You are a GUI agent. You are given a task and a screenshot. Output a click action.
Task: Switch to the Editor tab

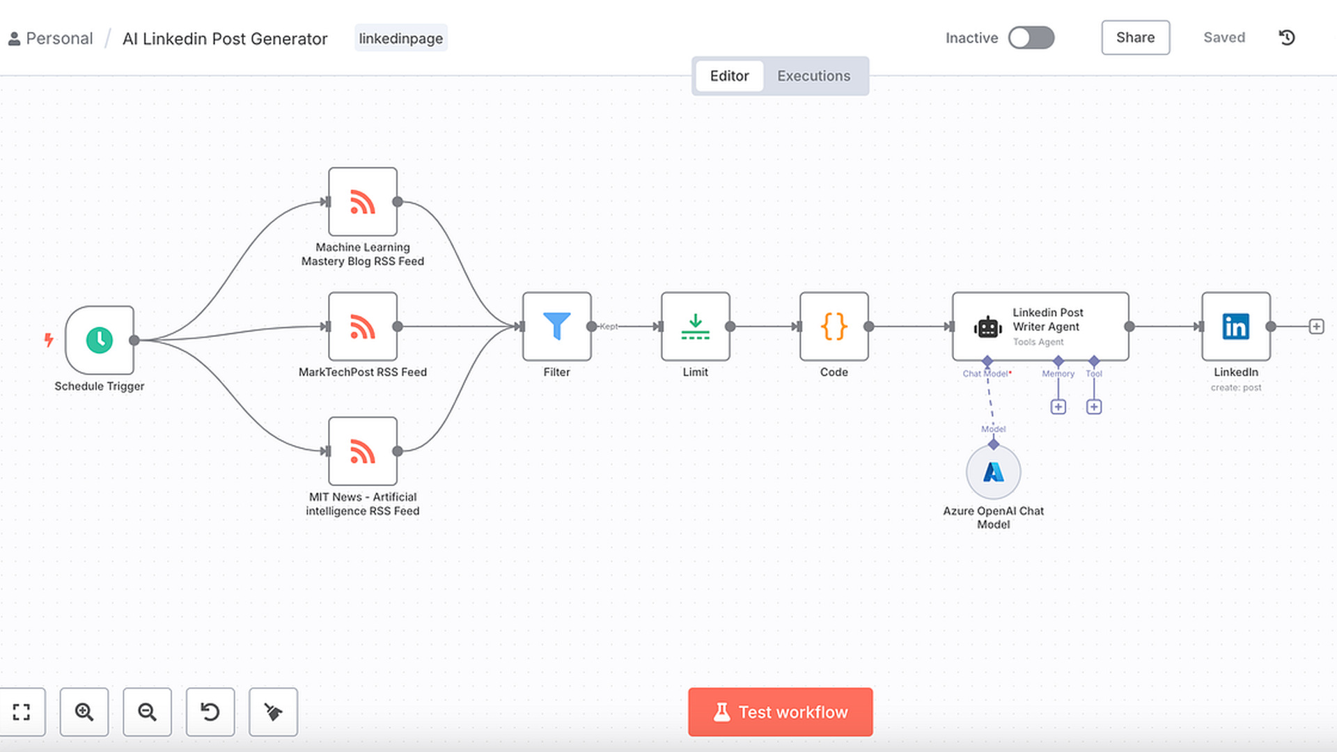point(729,76)
